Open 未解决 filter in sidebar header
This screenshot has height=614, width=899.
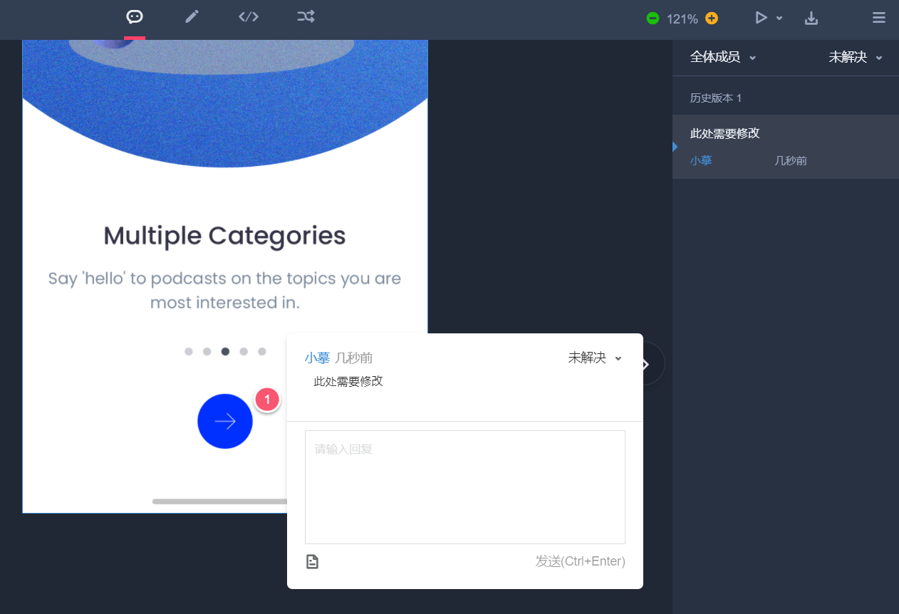856,58
